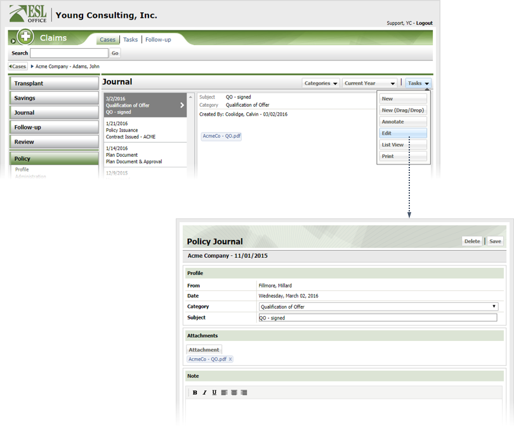The width and height of the screenshot is (514, 426).
Task: Open the Categories filter dropdown
Action: point(320,83)
